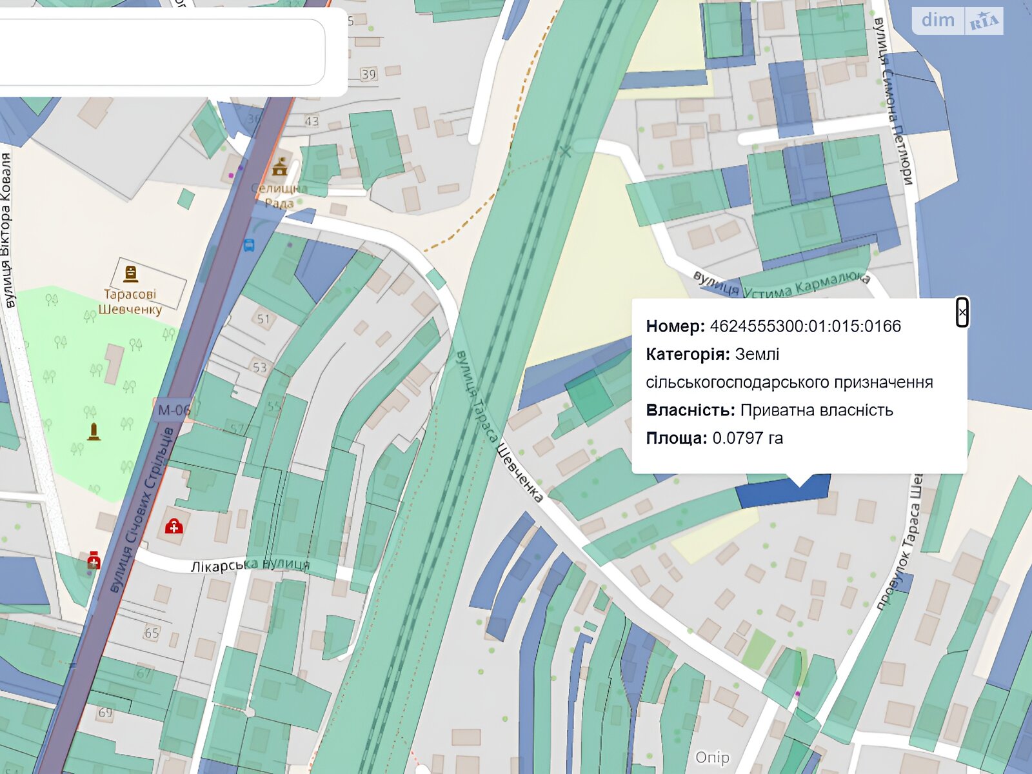
Task: Focus the empty search box
Action: tap(161, 52)
